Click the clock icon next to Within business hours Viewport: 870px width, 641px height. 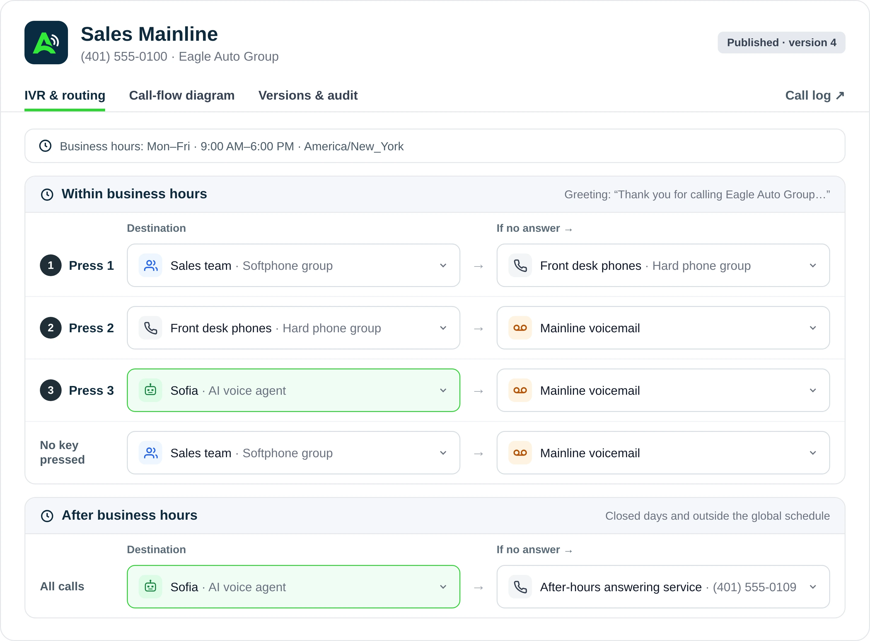tap(47, 194)
